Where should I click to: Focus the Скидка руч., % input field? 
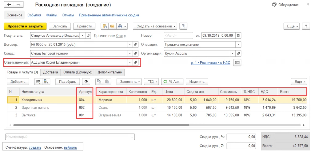(241, 137)
